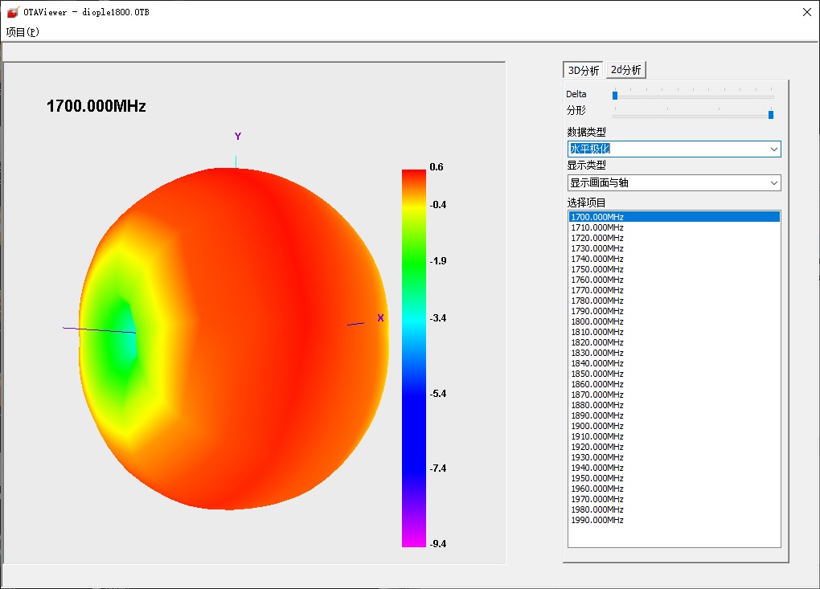The height and width of the screenshot is (589, 820).
Task: Select 1810.000MHz in the list
Action: tap(674, 332)
